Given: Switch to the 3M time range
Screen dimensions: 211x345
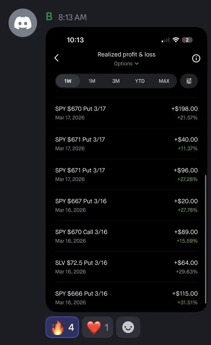Looking at the screenshot, I should 116,81.
